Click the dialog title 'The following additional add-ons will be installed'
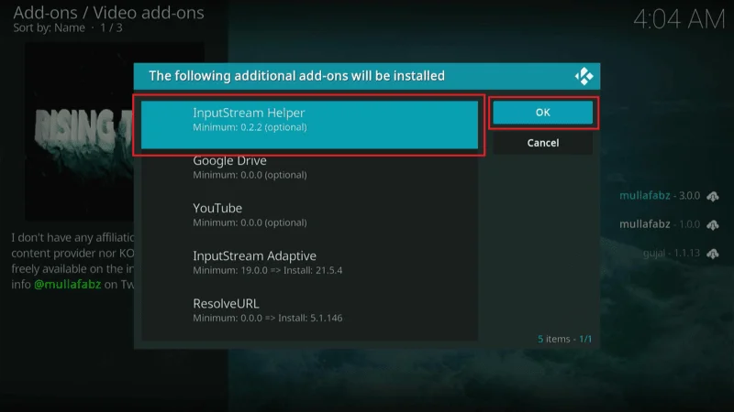 click(296, 76)
